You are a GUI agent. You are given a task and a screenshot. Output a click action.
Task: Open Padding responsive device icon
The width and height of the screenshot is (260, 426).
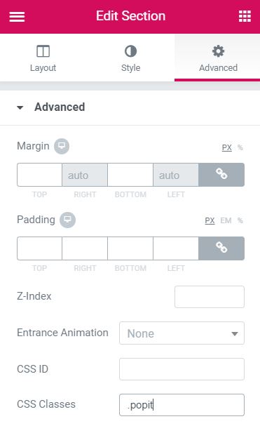pos(67,220)
